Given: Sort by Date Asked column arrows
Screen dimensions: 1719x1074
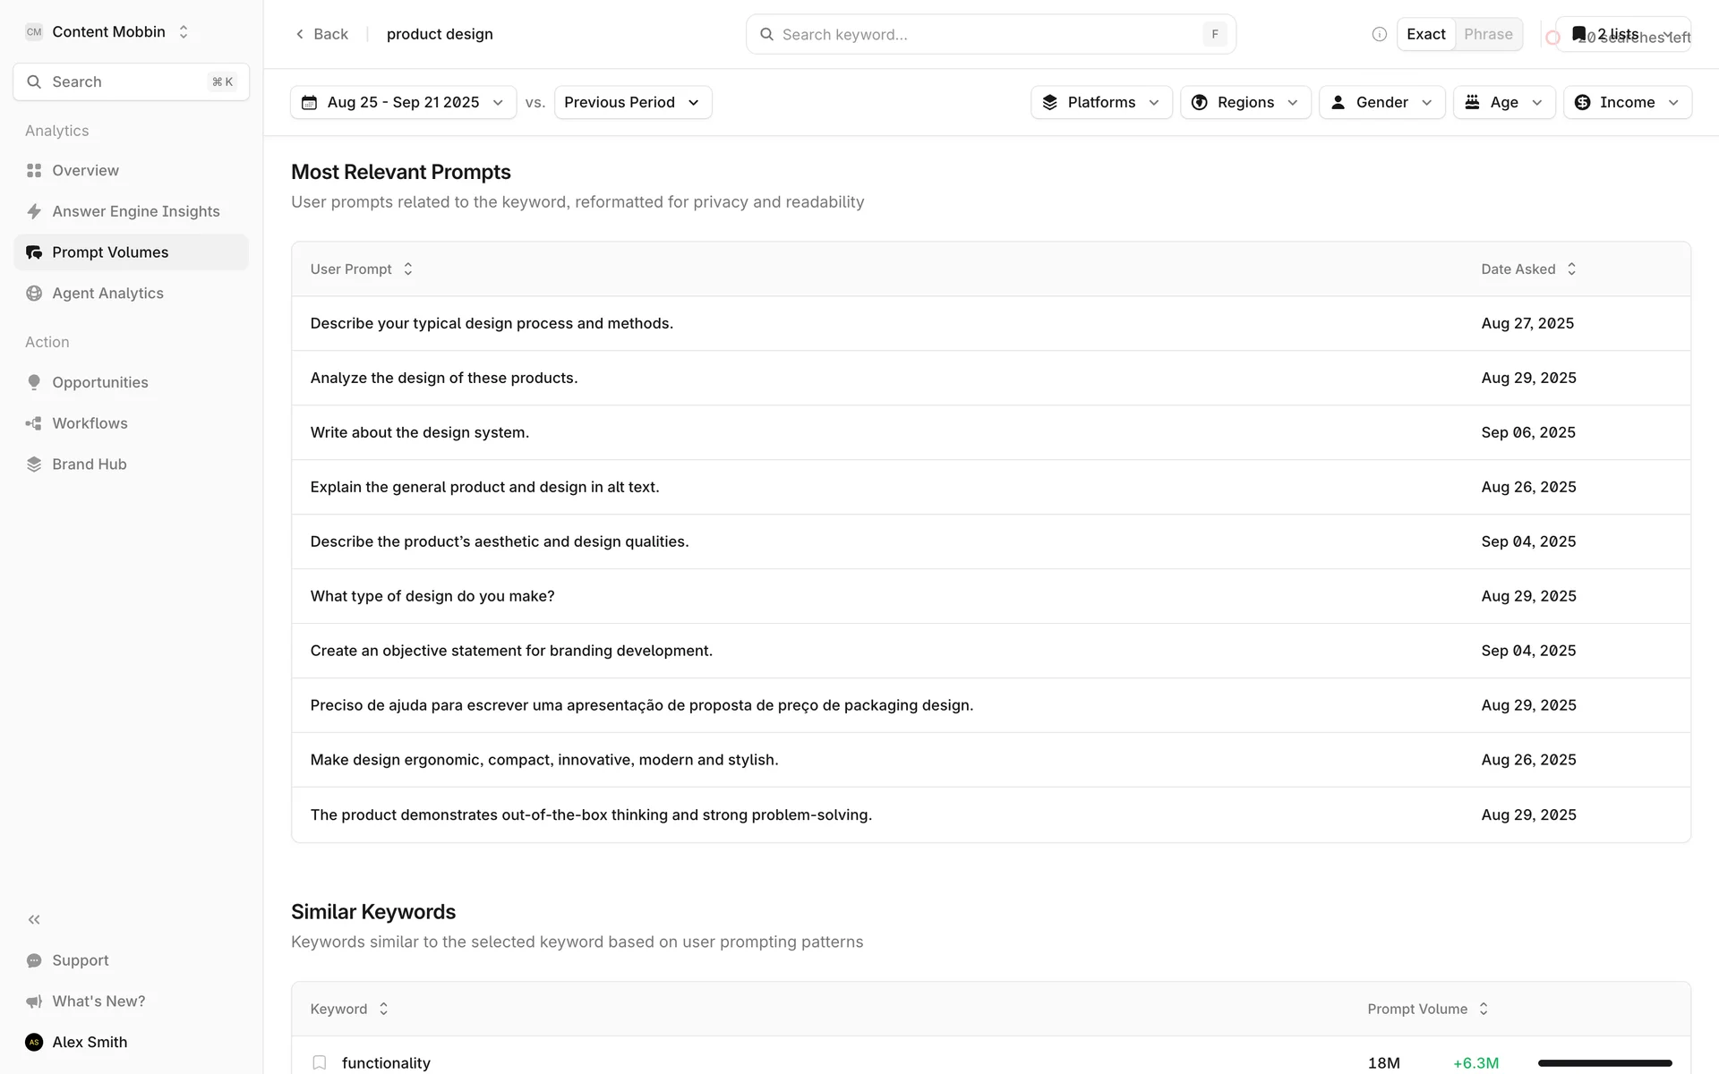Looking at the screenshot, I should [1571, 268].
